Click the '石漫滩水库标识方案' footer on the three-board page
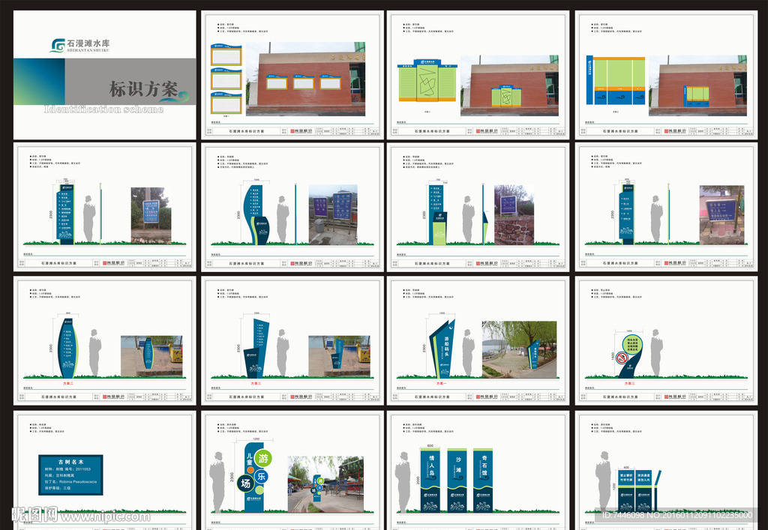768x530 pixels. tap(246, 131)
